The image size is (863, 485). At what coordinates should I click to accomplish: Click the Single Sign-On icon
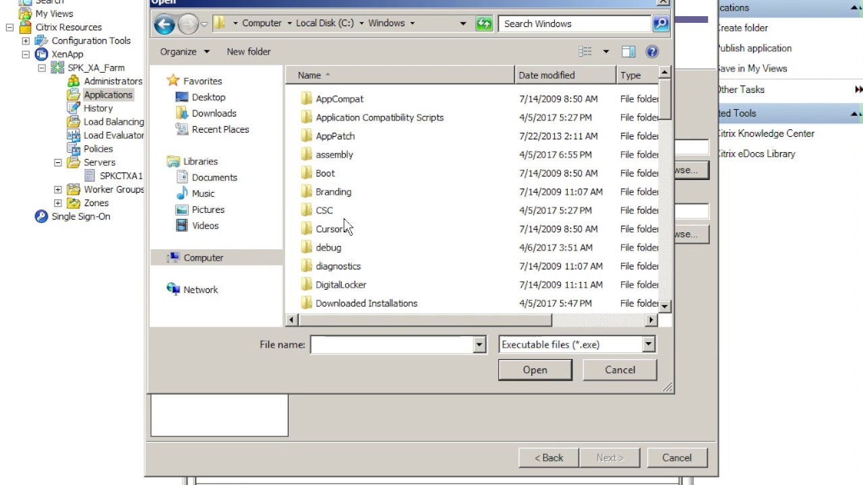41,216
